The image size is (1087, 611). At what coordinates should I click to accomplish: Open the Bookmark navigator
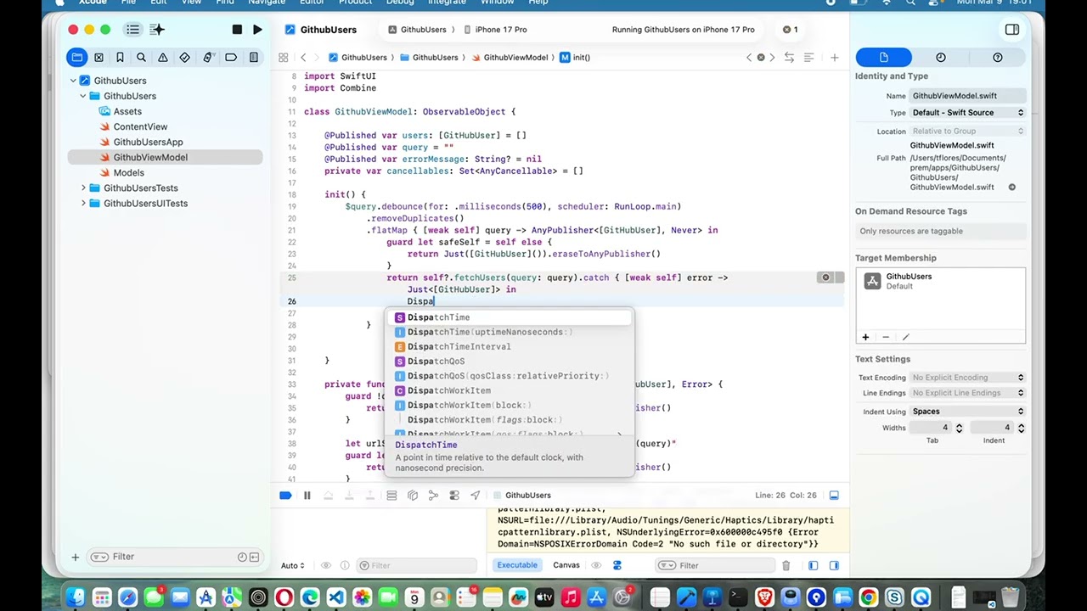tap(120, 58)
